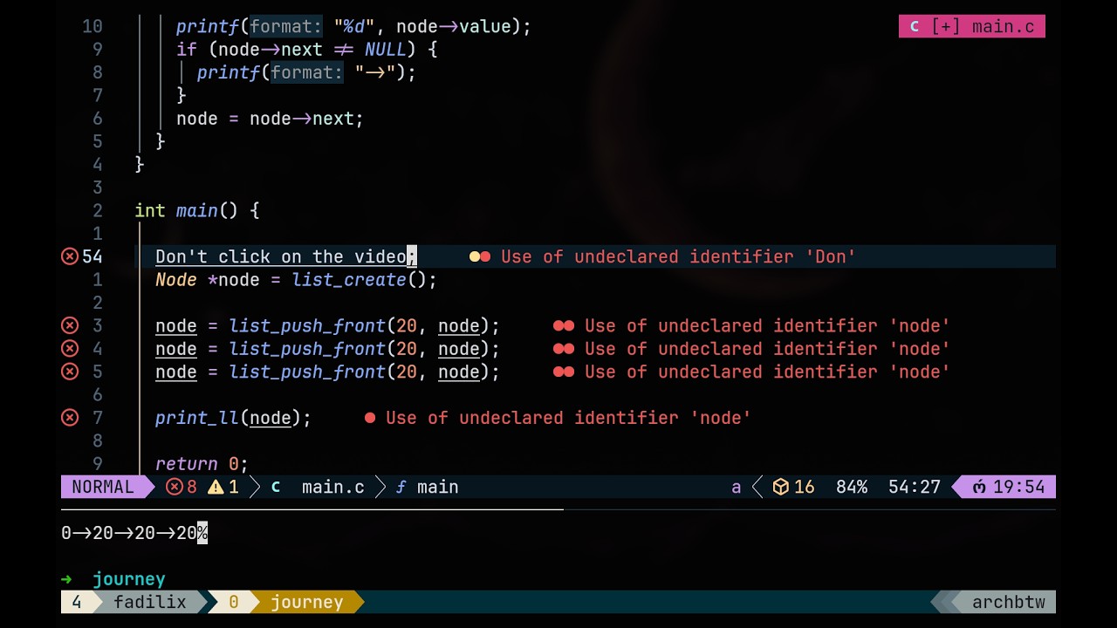Click error message about identifier 'Don'

[x=679, y=256]
